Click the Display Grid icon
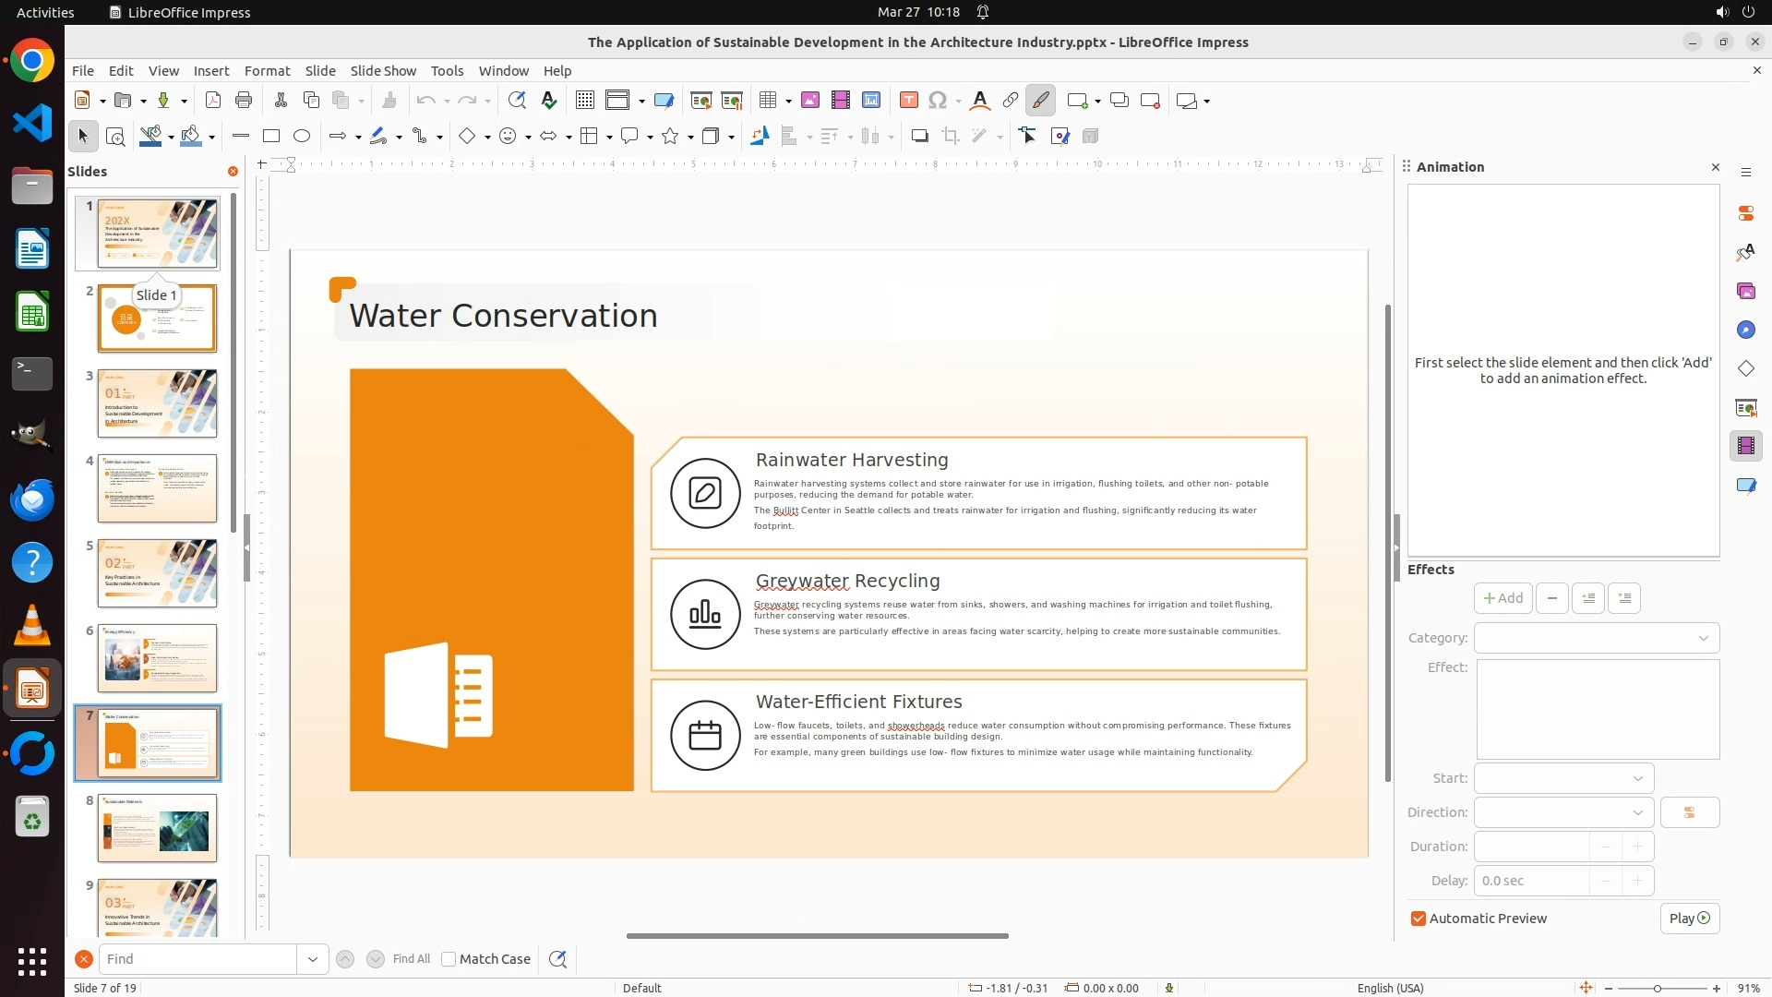The image size is (1772, 997). 584,101
